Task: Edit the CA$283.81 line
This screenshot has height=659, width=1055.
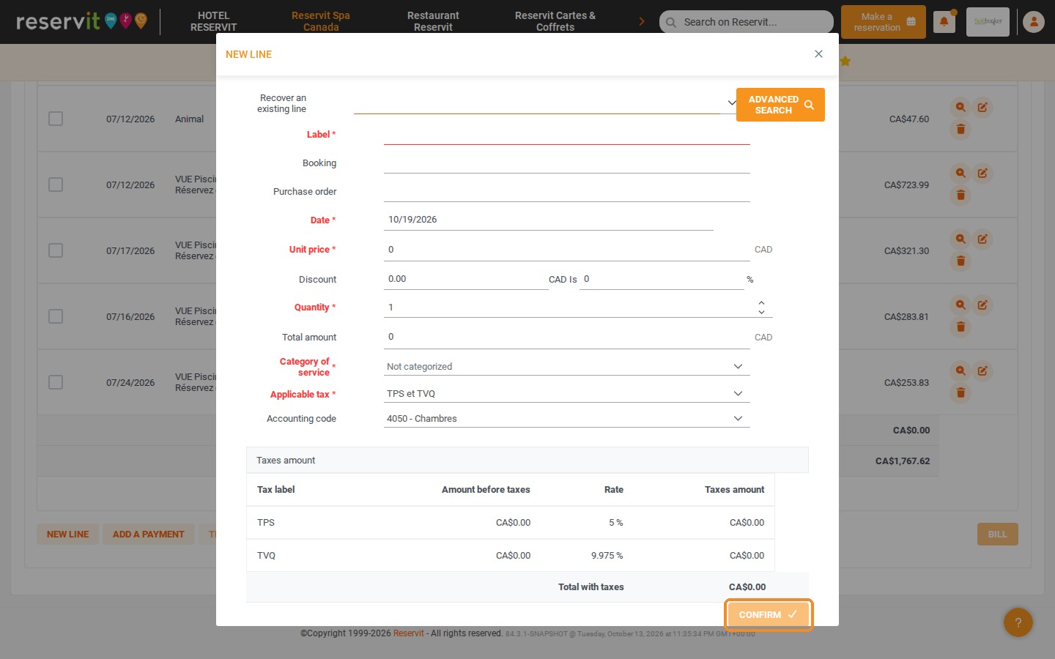Action: pos(982,305)
